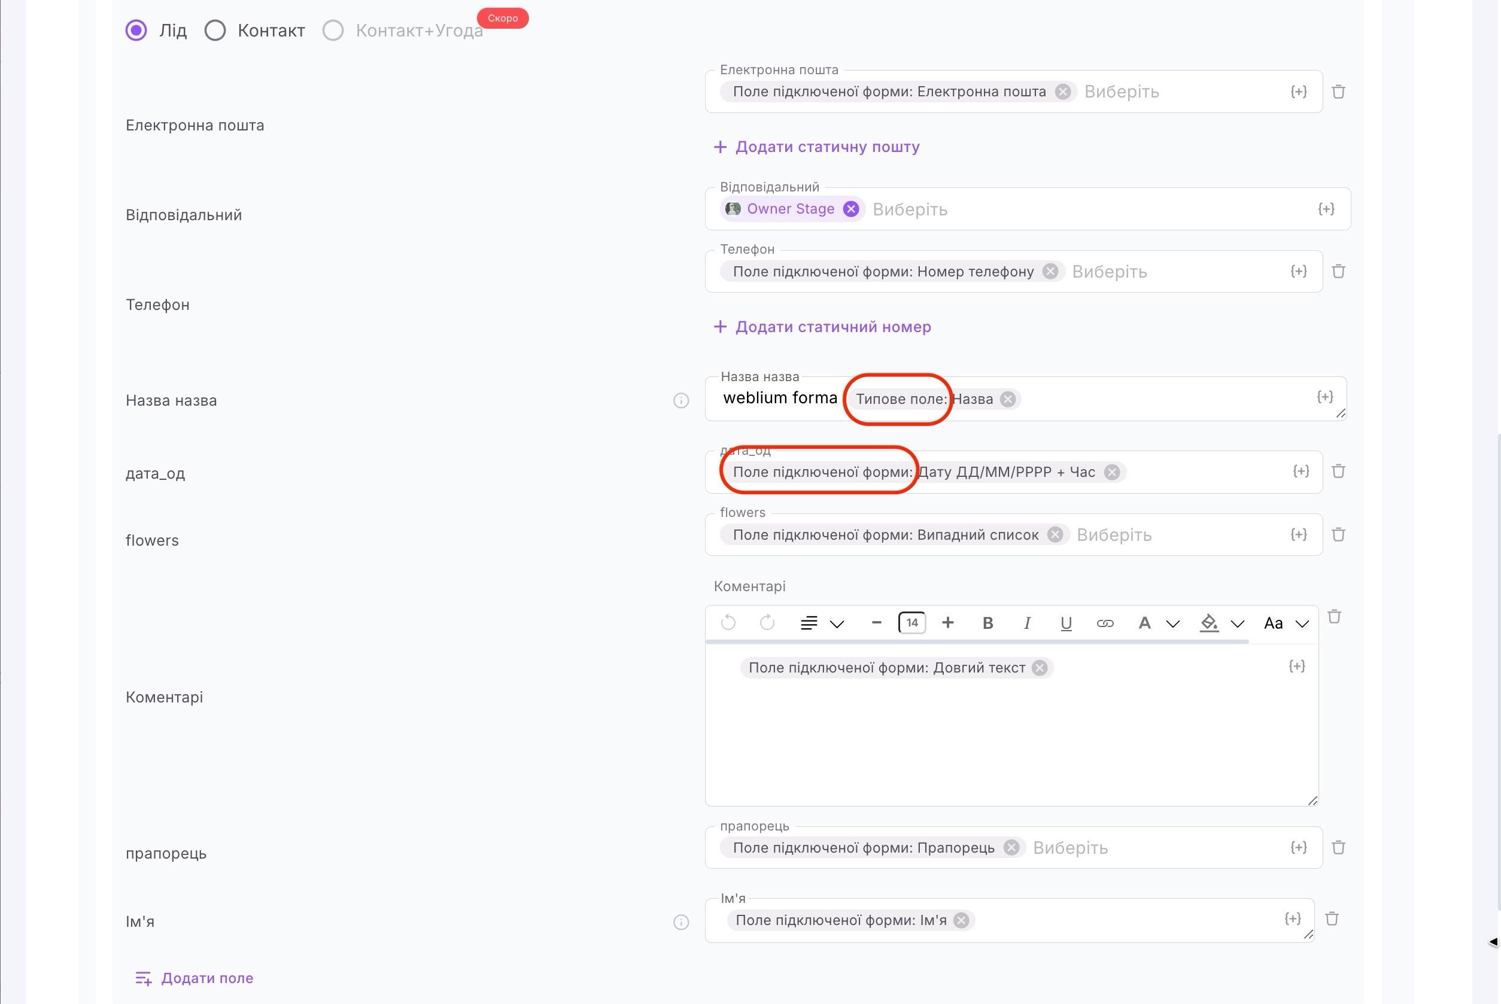Delete the Коментарі field row
This screenshot has width=1501, height=1004.
click(x=1335, y=617)
